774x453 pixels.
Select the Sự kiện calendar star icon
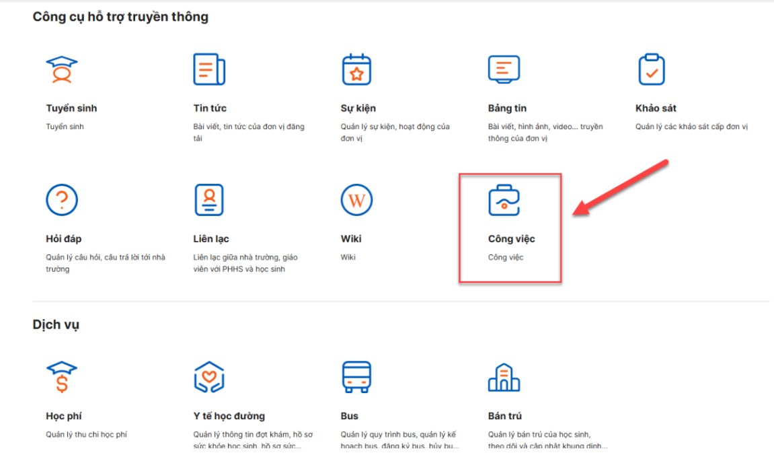356,69
